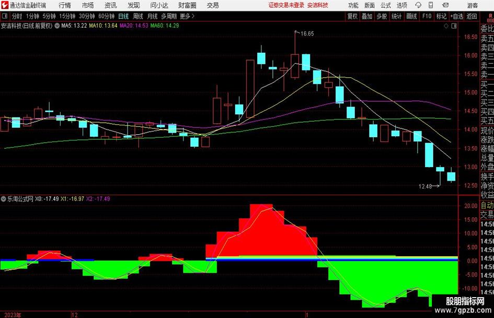Viewport: 494px width, 318px height.
Task: Open the mobile phone icon in title bar
Action: click(431, 5)
